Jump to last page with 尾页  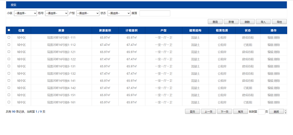[241, 112]
